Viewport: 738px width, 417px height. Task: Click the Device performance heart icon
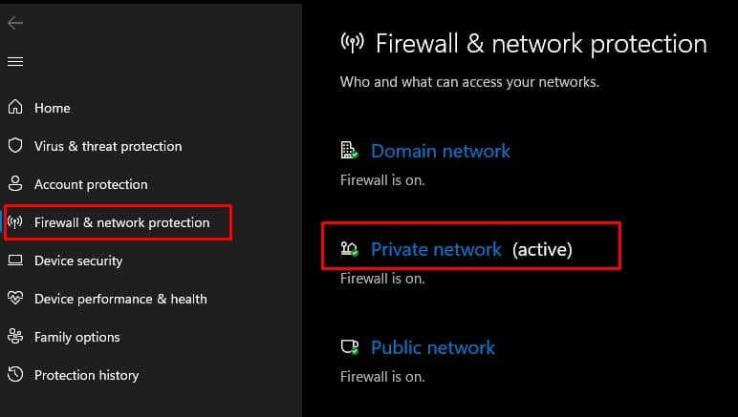[x=15, y=298]
